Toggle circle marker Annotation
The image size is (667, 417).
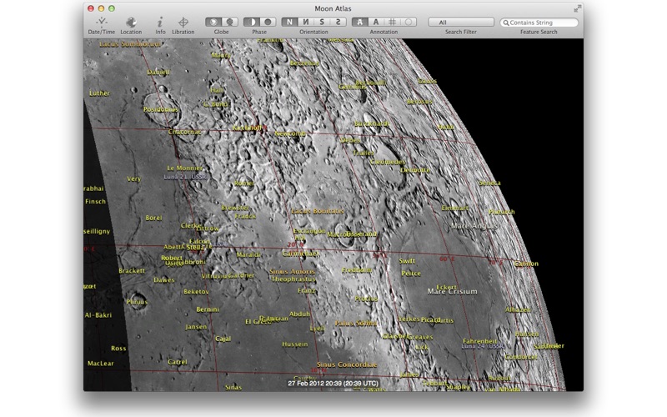[x=409, y=22]
